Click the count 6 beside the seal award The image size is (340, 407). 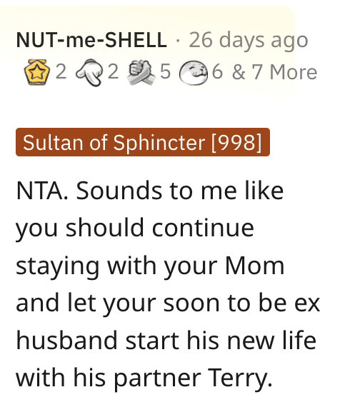(217, 72)
